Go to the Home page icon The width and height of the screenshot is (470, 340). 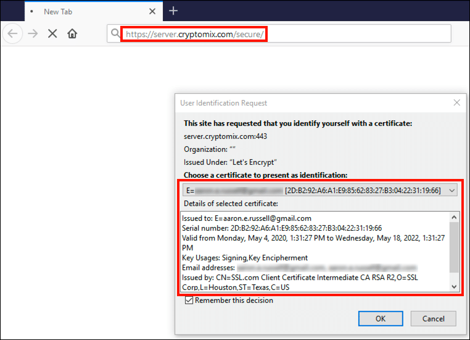[72, 33]
